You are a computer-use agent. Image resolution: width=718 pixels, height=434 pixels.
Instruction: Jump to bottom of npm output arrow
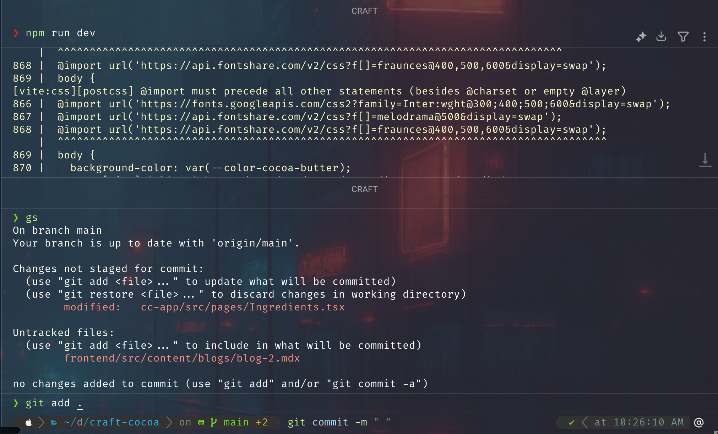click(705, 160)
